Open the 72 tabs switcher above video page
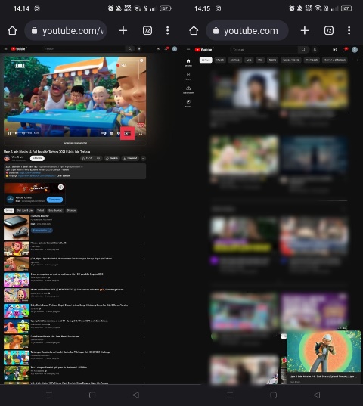 (x=147, y=30)
